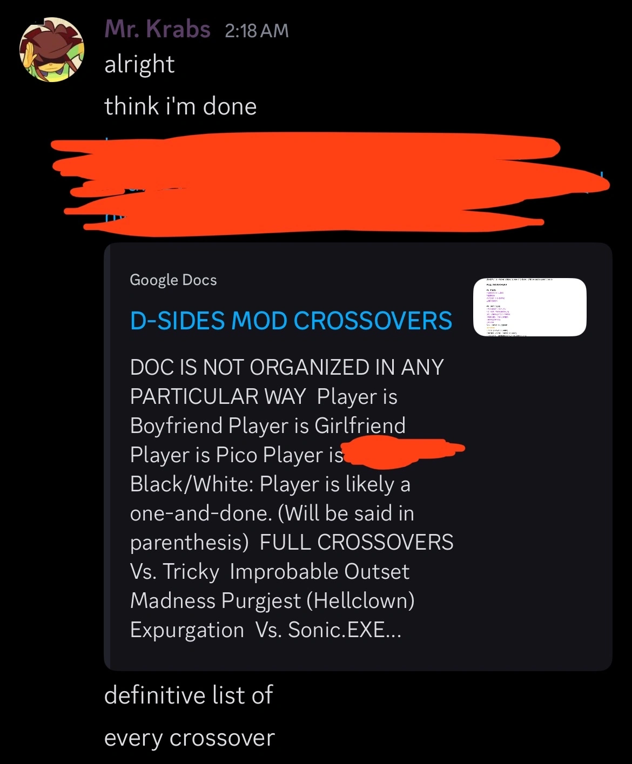Viewport: 632px width, 764px height.
Task: Click the Mr. Krabs username
Action: (157, 29)
